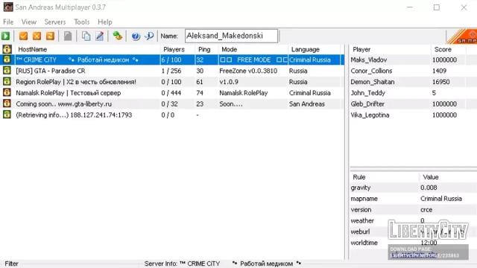Click the lock icon column header
Viewport: 477px width, 268px height.
pyautogui.click(x=7, y=49)
